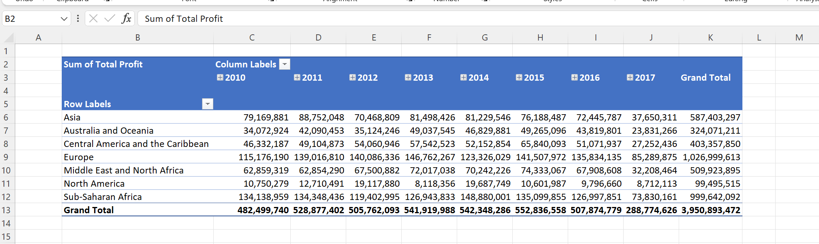Click the Insert Function fx icon
Image resolution: width=819 pixels, height=244 pixels.
point(126,18)
